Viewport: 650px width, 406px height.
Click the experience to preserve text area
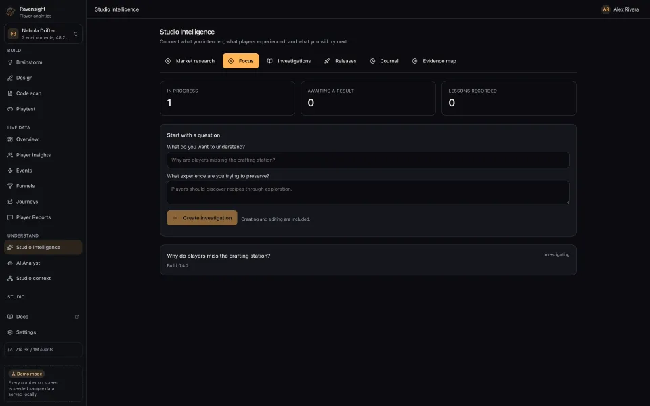[368, 192]
